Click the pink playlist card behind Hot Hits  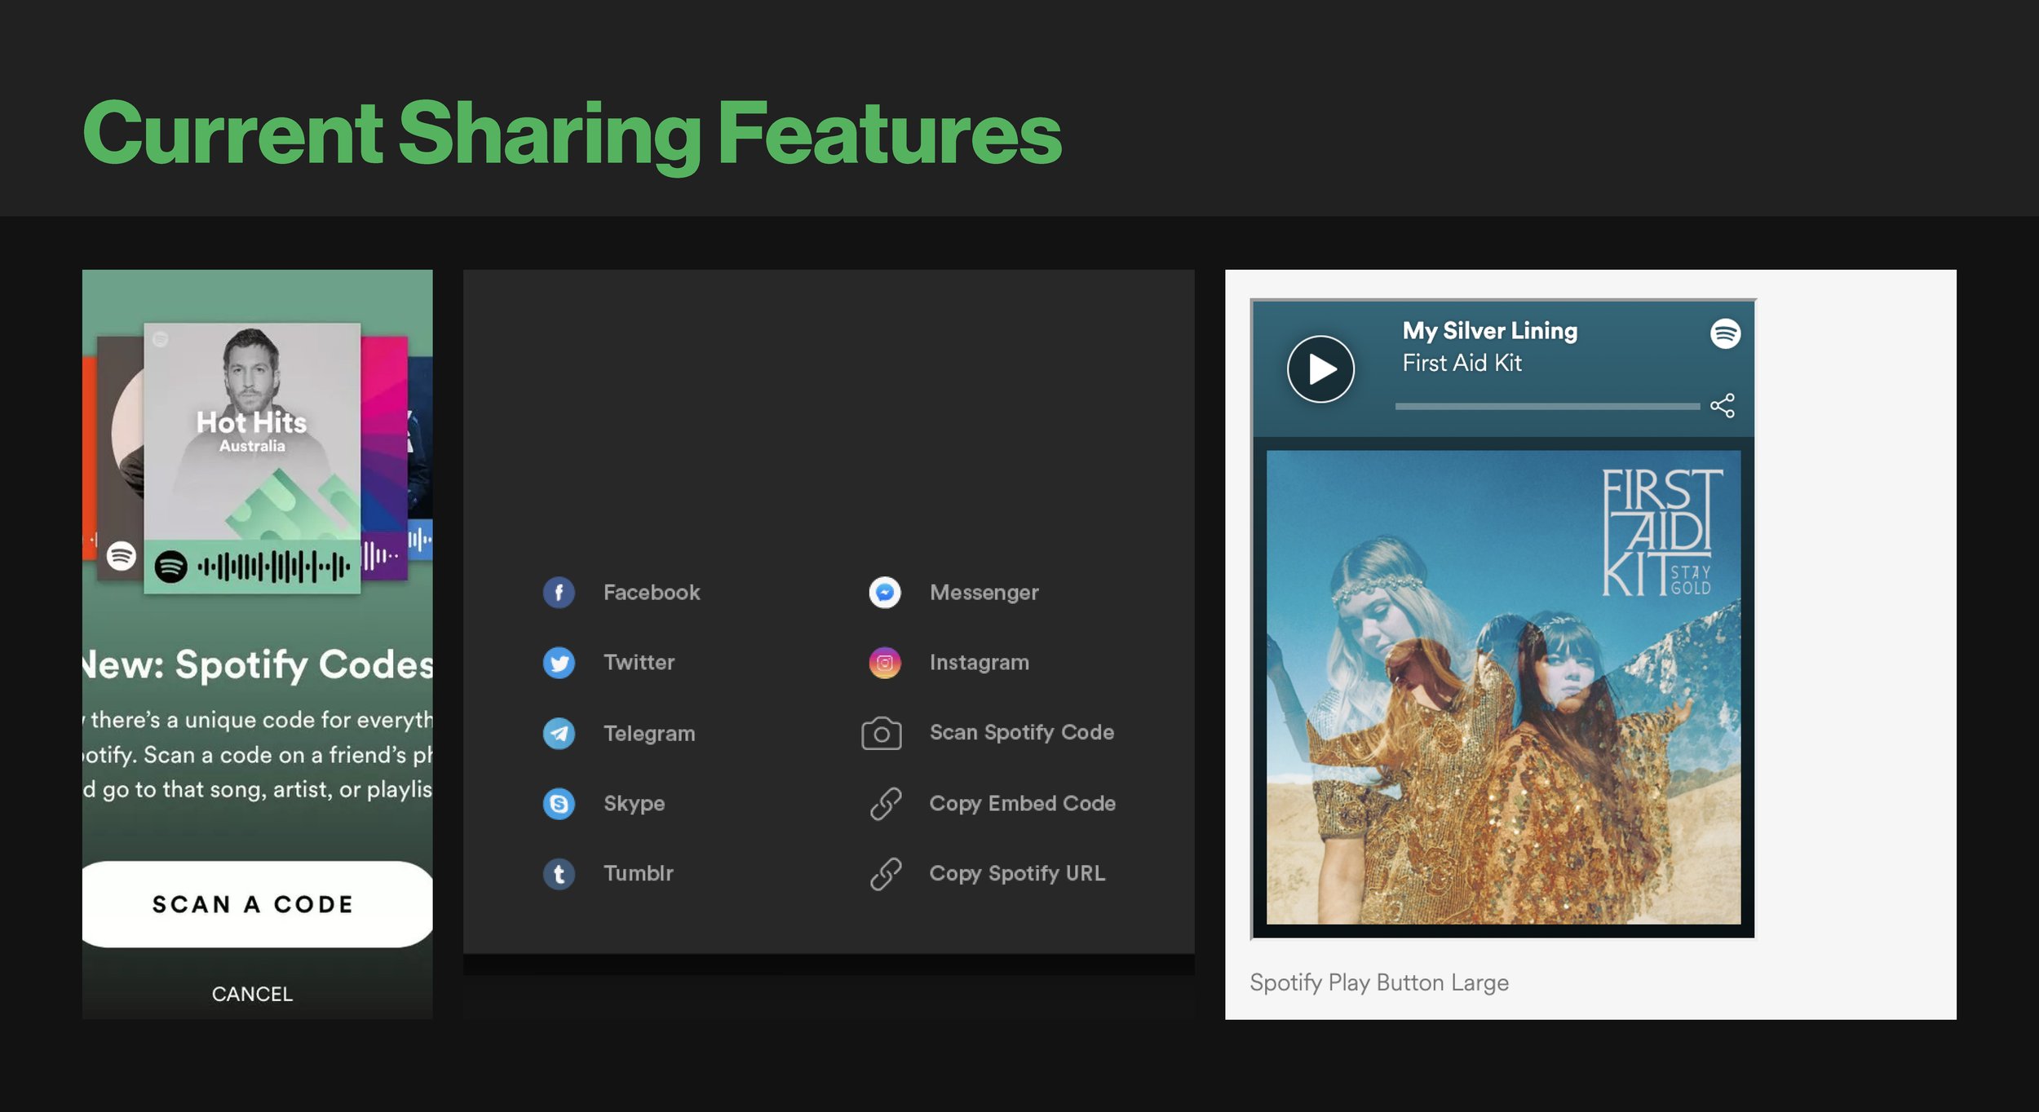[x=384, y=457]
